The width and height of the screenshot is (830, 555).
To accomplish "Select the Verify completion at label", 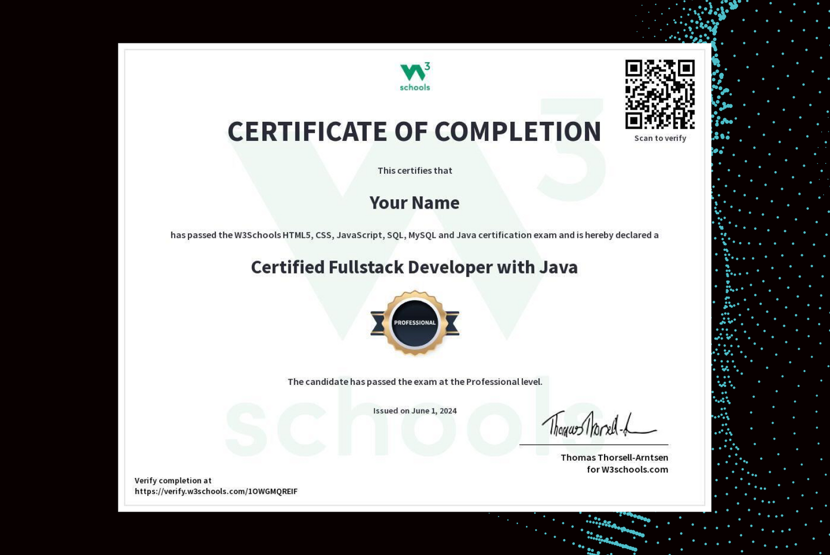I will pos(174,480).
